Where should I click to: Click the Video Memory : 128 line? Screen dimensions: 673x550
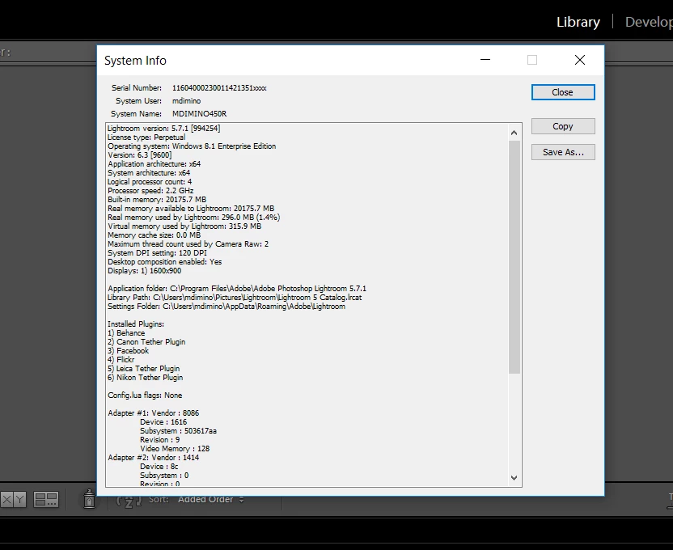click(x=175, y=449)
